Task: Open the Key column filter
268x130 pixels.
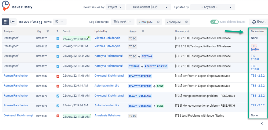Action: pos(48,31)
